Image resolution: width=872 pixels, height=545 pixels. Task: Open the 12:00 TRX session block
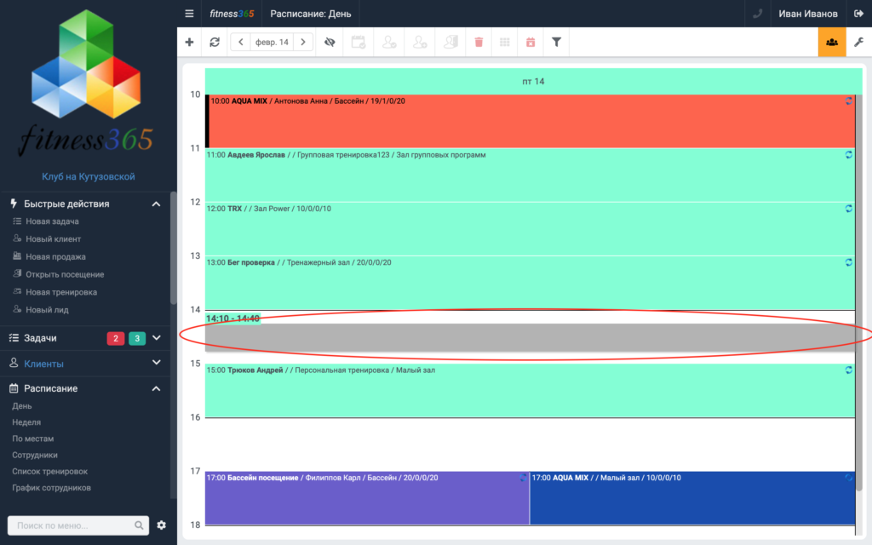pyautogui.click(x=530, y=228)
